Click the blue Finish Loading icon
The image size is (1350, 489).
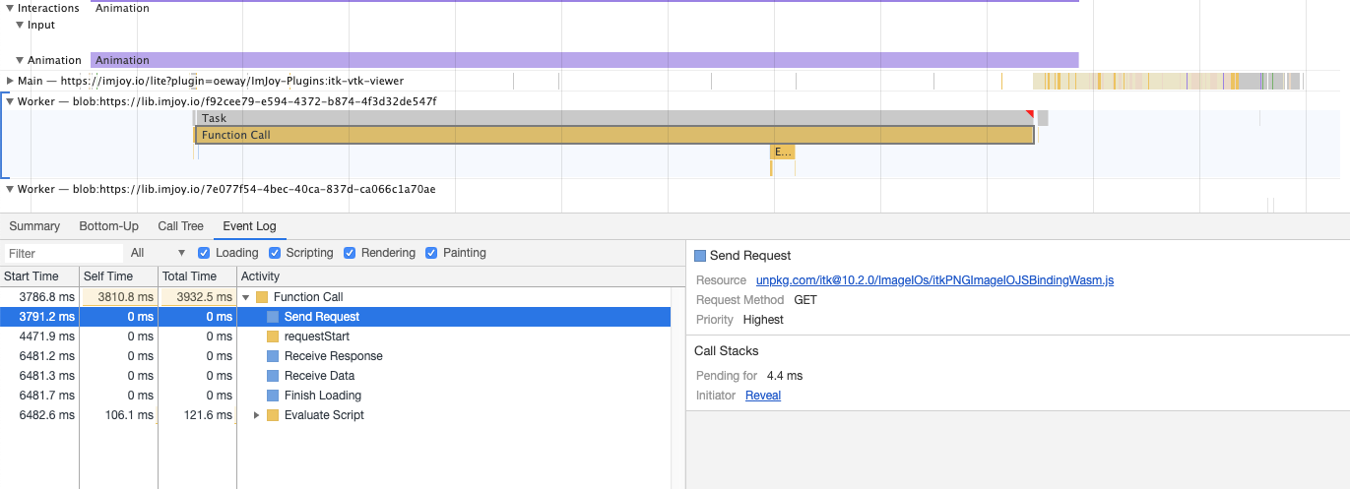[x=273, y=396]
